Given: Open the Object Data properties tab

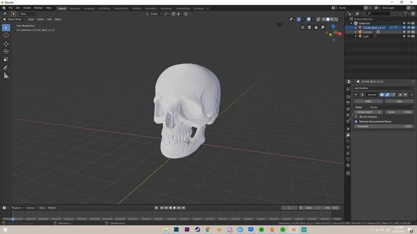Looking at the screenshot, I should [x=348, y=159].
